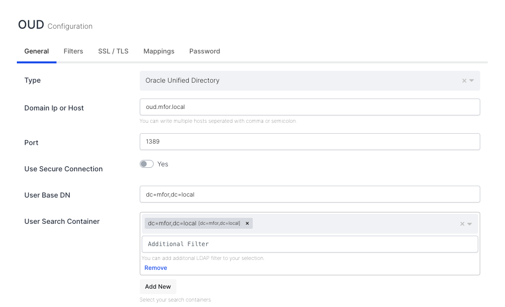The image size is (505, 307).
Task: Expand the User Search Container dropdown arrow
Action: point(470,223)
